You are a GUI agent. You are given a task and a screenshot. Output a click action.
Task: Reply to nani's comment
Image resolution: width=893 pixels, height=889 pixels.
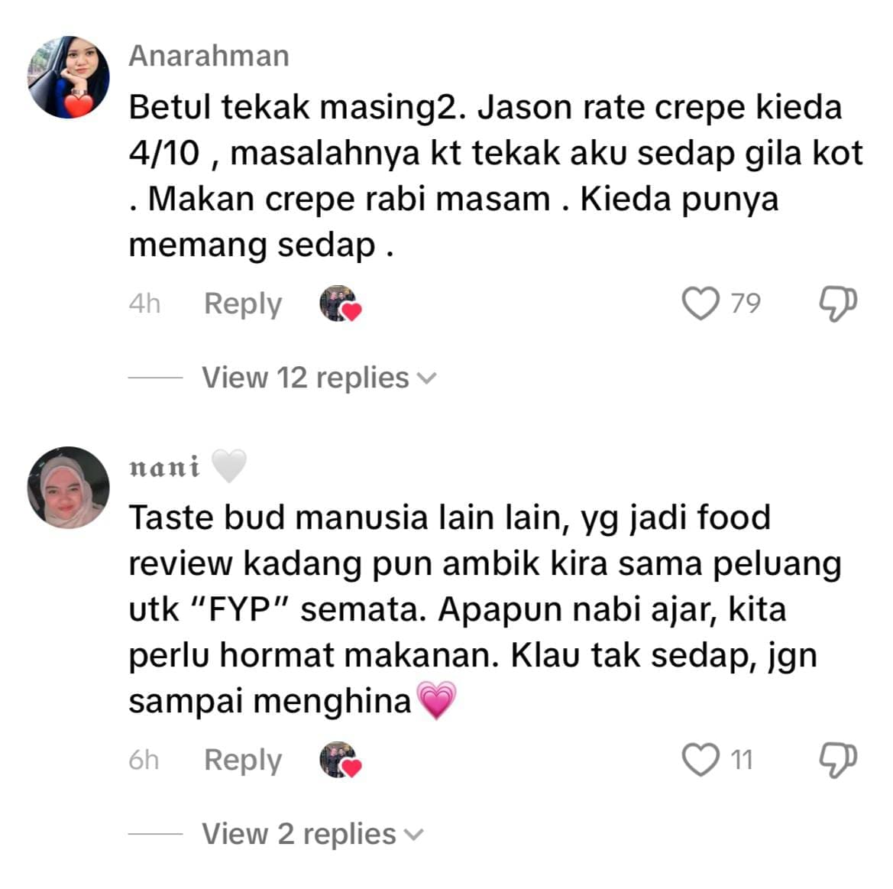243,761
